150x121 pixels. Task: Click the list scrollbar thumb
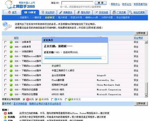[146, 88]
